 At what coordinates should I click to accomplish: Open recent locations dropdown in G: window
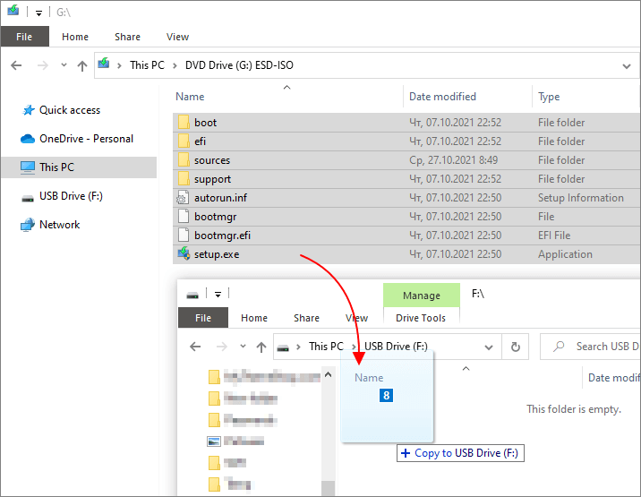pos(64,65)
